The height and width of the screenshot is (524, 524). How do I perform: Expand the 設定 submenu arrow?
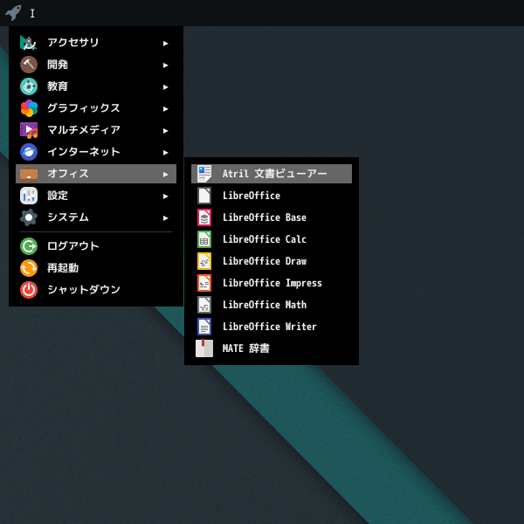coord(165,196)
